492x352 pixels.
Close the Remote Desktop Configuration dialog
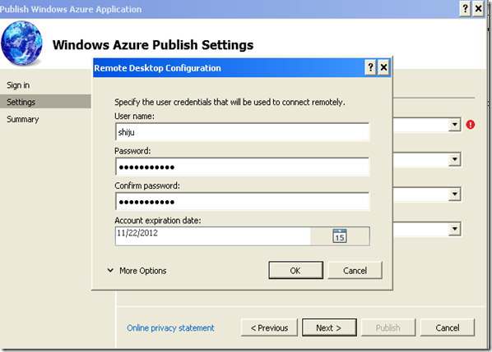point(383,67)
